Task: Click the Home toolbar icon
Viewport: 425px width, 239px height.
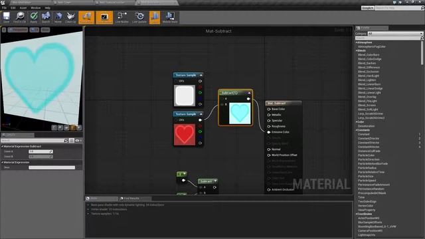Action: click(58, 17)
